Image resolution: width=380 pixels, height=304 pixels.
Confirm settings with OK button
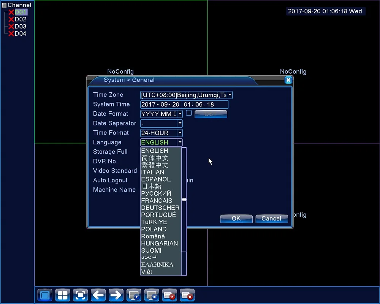(x=236, y=218)
